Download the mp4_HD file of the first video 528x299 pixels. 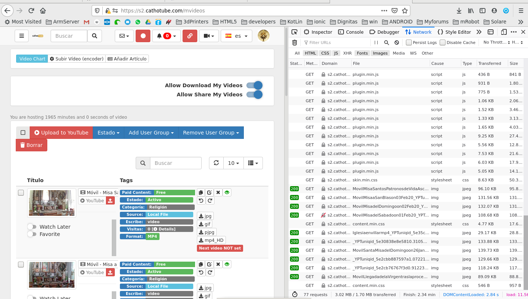[211, 240]
